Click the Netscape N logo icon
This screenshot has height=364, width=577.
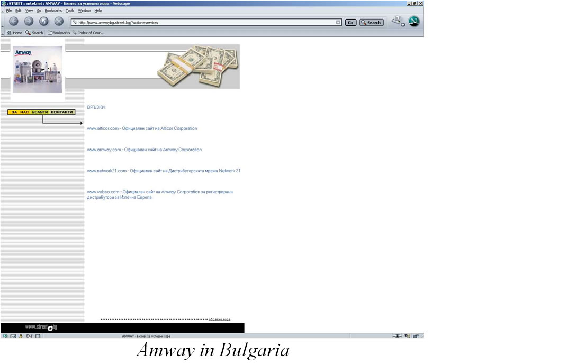coord(414,22)
